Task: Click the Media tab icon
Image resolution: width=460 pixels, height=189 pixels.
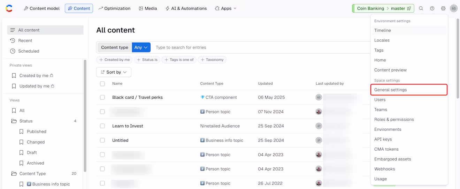Action: point(141,8)
